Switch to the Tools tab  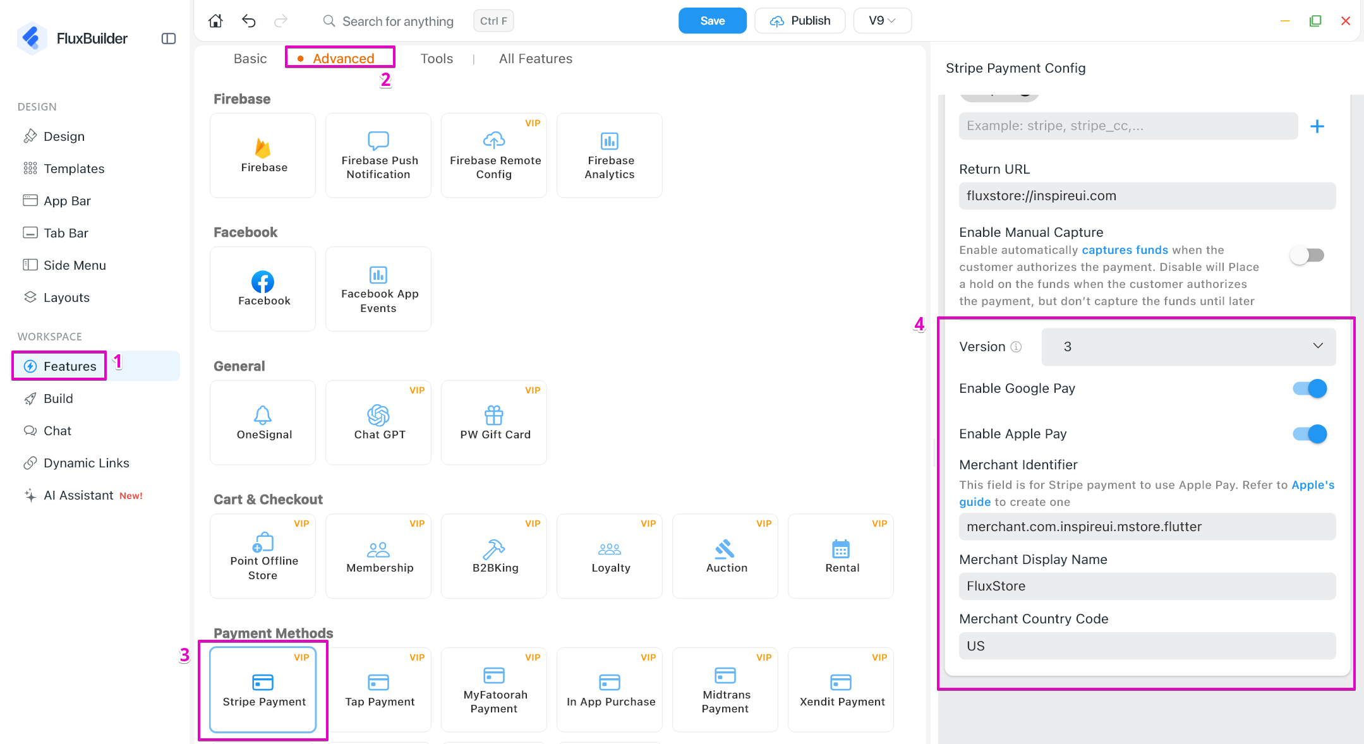coord(437,59)
